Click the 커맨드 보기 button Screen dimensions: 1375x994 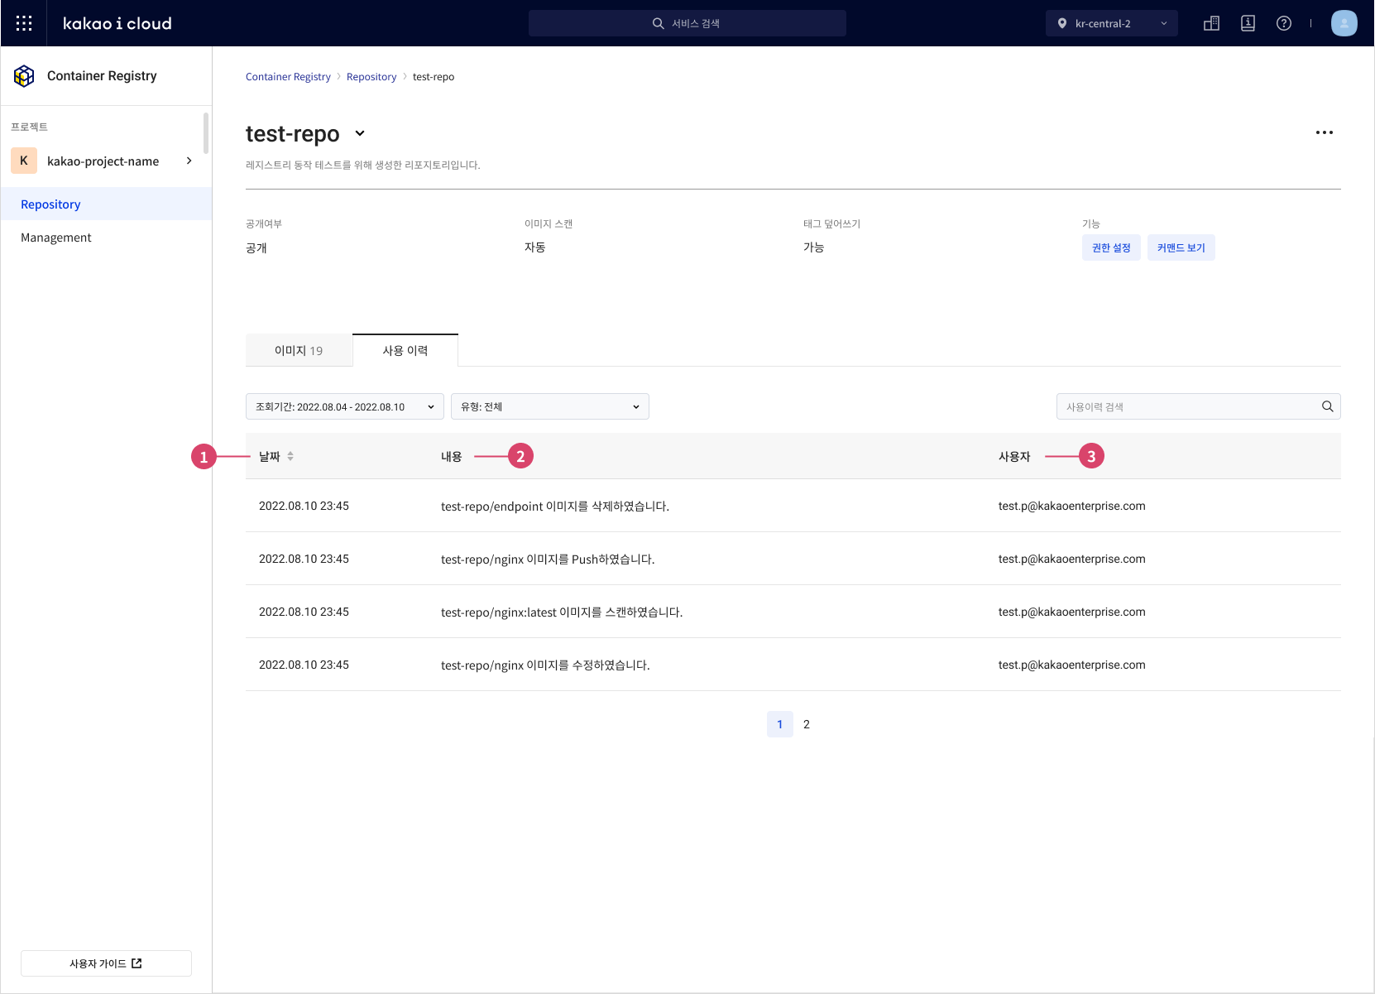point(1181,247)
